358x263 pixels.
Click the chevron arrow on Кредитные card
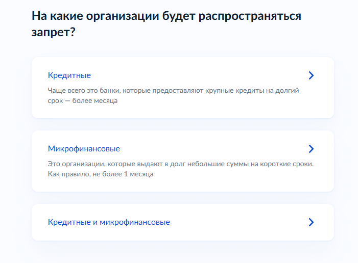coord(311,75)
